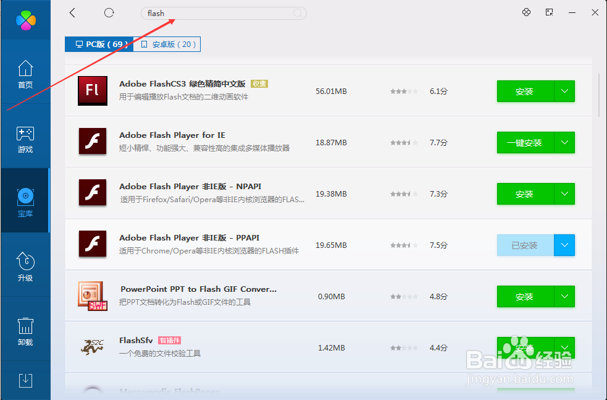Expand install options for Adobe FlashCS3

tap(564, 91)
